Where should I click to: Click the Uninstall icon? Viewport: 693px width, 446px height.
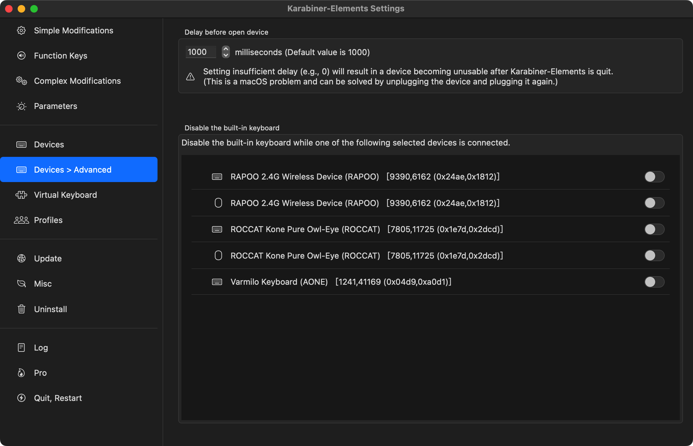coord(21,309)
